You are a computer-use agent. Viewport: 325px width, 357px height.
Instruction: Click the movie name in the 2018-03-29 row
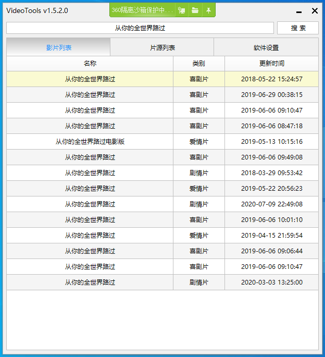point(90,173)
